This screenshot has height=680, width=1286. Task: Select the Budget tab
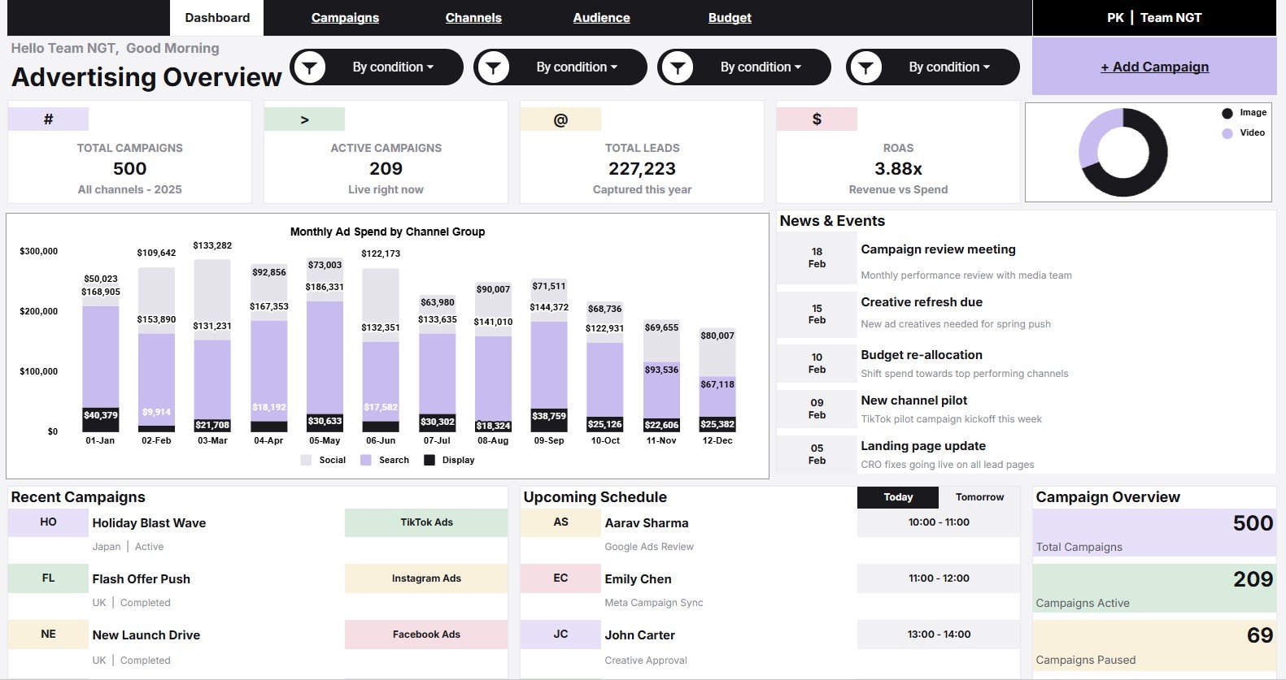(730, 18)
